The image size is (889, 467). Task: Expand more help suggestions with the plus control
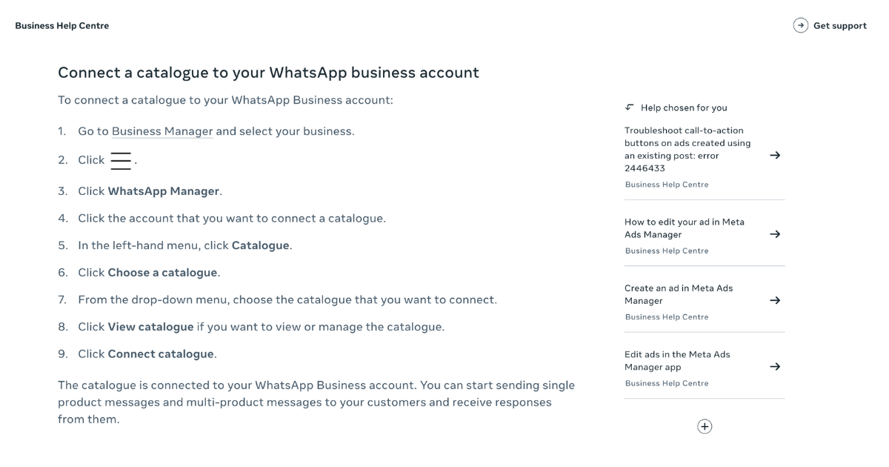(705, 426)
